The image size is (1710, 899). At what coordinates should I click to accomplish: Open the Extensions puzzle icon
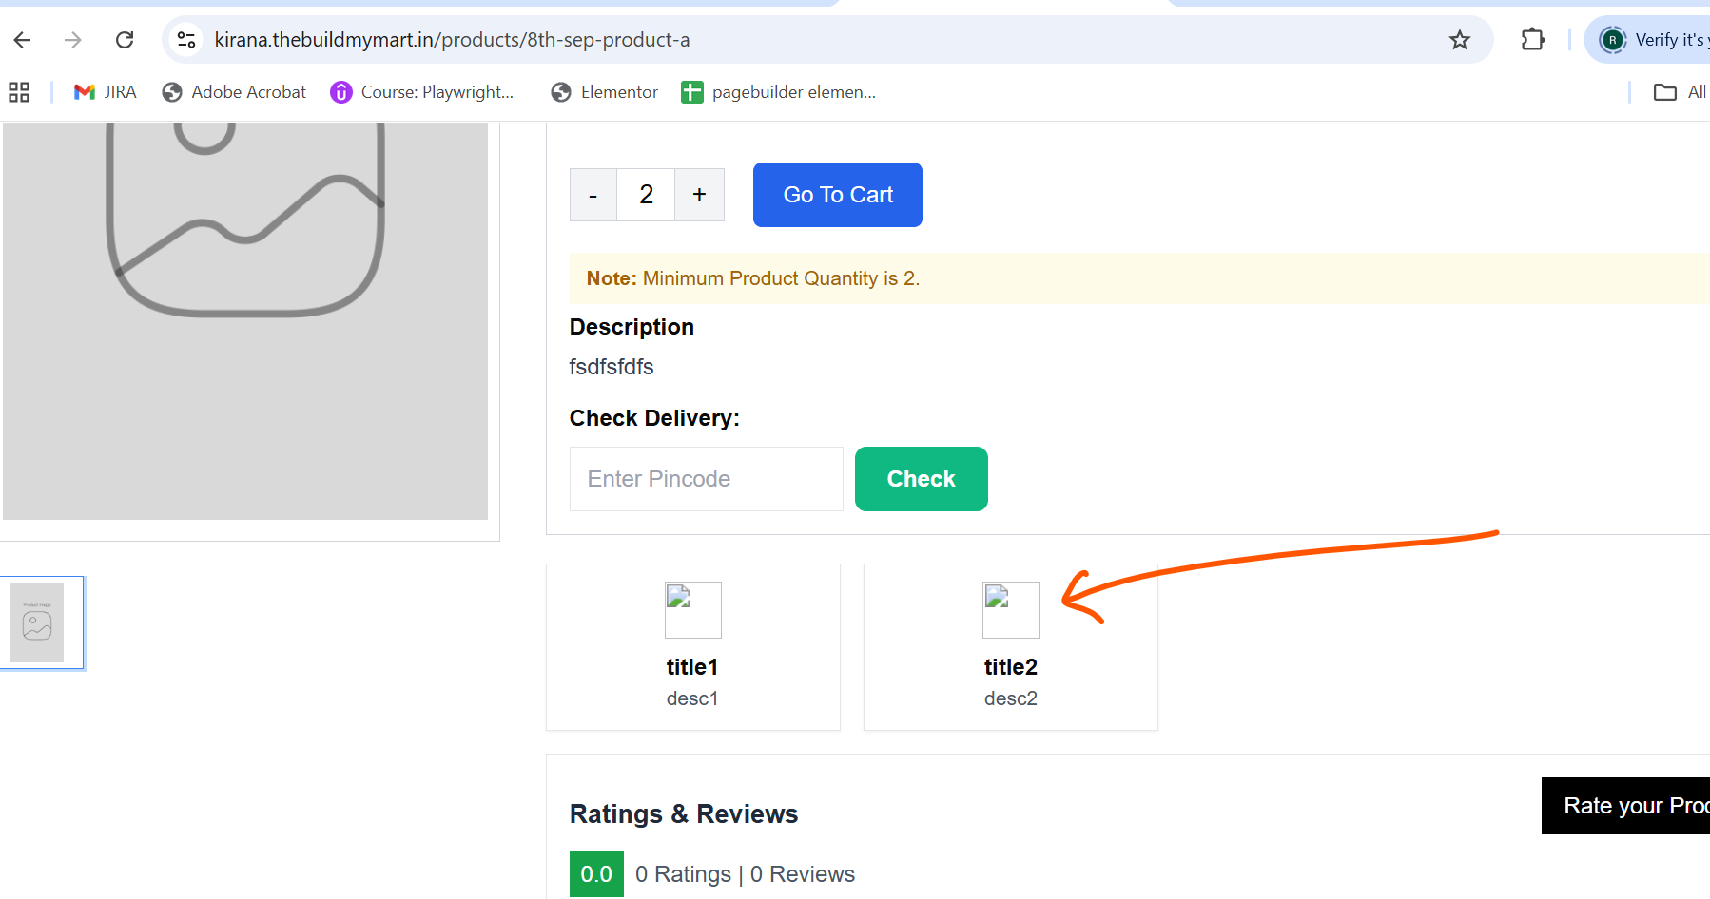pos(1532,40)
